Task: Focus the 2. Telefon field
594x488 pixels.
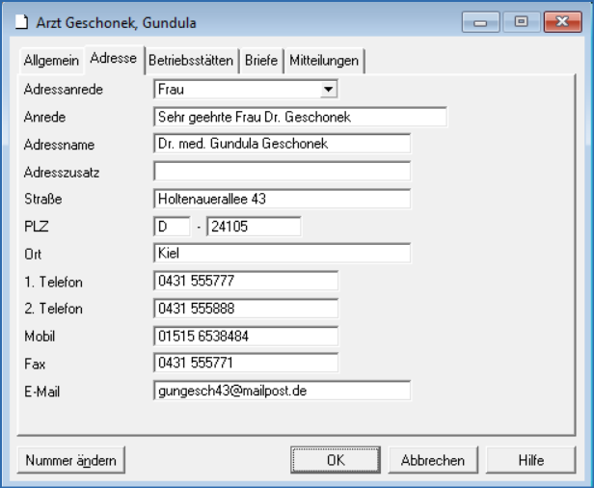Action: tap(246, 309)
